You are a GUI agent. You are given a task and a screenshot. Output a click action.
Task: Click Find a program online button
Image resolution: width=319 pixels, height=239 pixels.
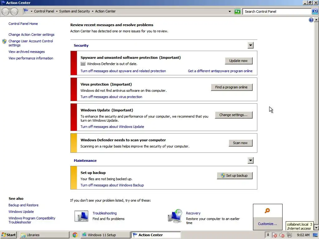231,87
